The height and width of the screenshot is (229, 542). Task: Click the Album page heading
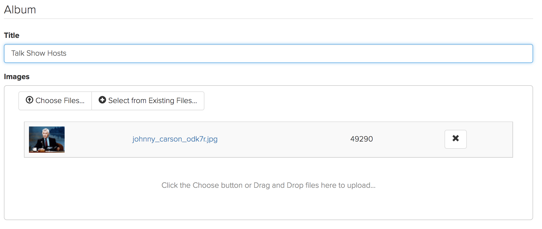[x=20, y=10]
